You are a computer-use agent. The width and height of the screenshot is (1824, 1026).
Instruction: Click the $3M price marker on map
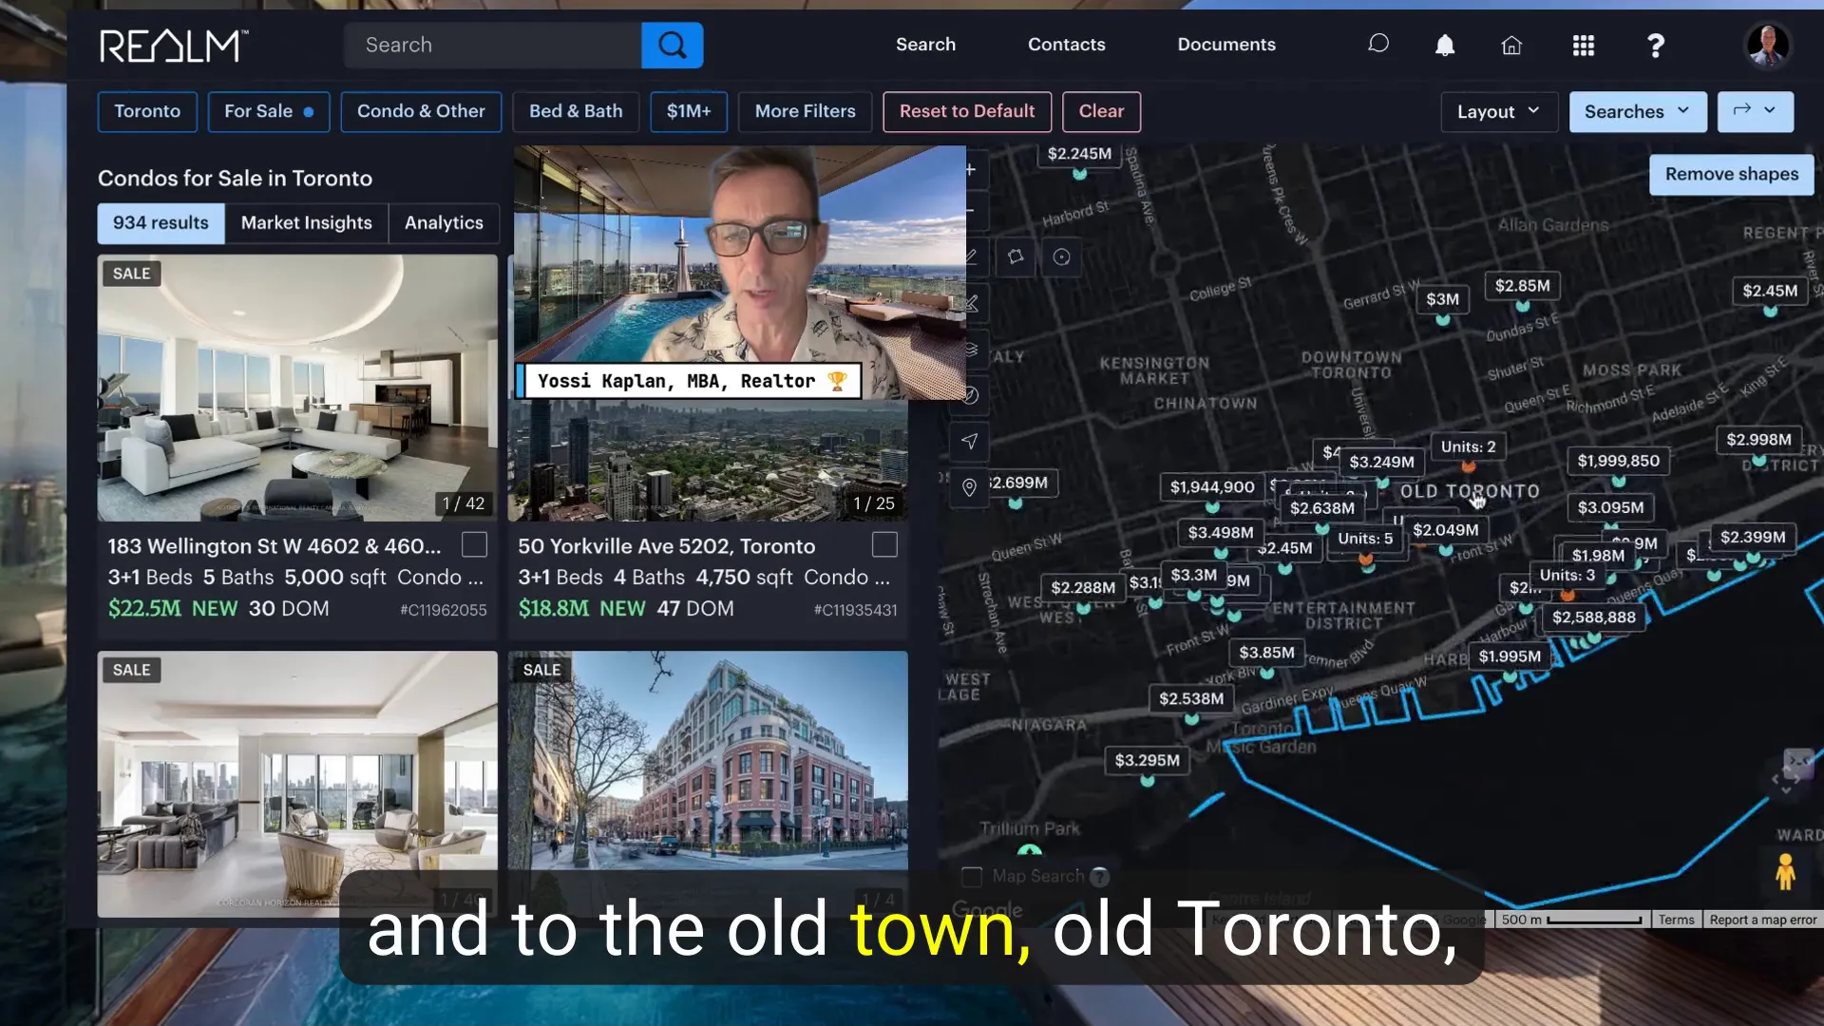[x=1442, y=299]
